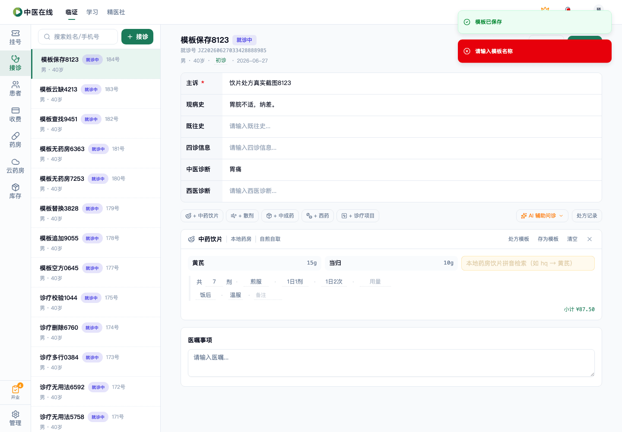Screen dimensions: 622x432
Task: Click the 饮片拼音检索 herb search field
Action: [x=528, y=263]
